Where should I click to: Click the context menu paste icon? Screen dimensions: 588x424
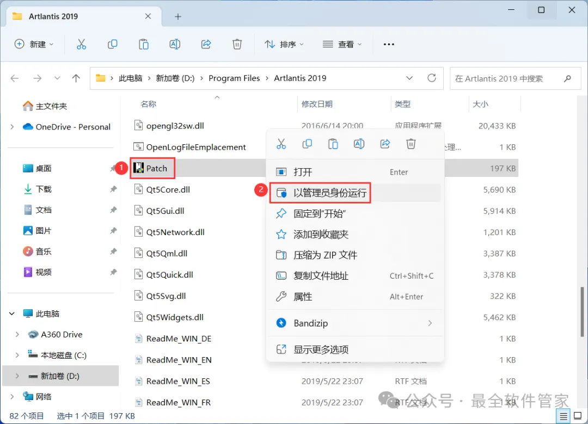[x=333, y=144]
